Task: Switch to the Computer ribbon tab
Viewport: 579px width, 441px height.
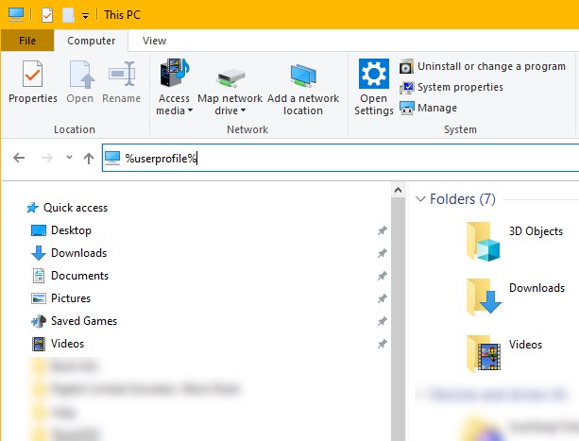Action: click(x=92, y=41)
